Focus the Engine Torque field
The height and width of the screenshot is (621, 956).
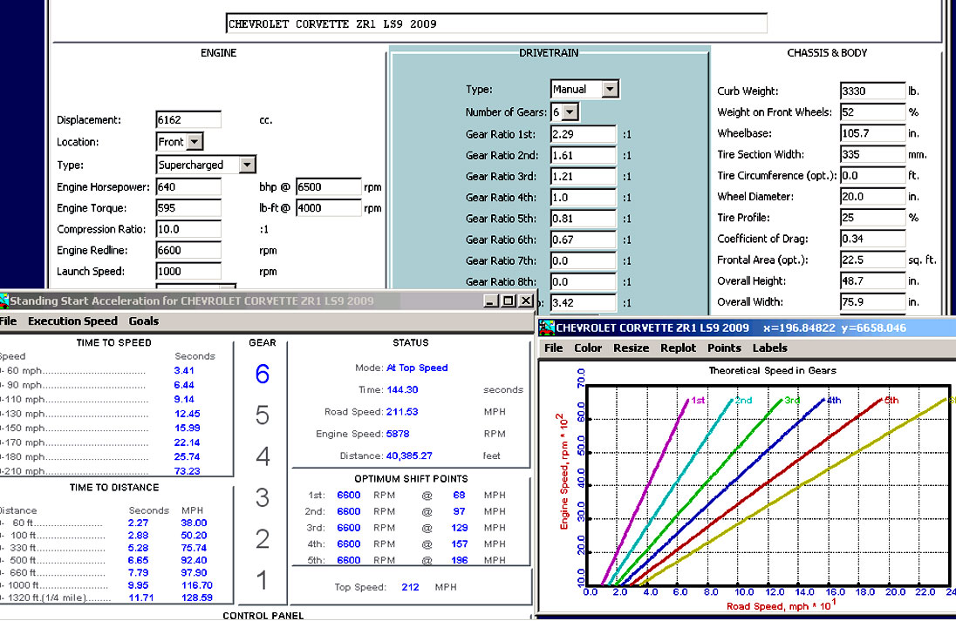click(x=188, y=208)
